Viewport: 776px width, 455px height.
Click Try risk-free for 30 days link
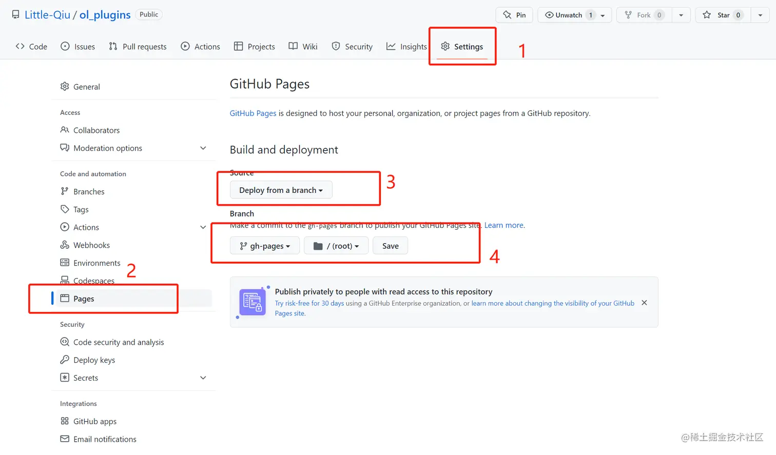point(309,303)
